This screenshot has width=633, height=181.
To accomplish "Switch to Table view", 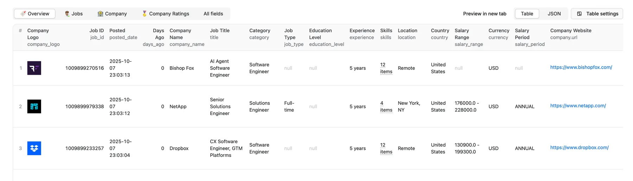I will click(527, 14).
